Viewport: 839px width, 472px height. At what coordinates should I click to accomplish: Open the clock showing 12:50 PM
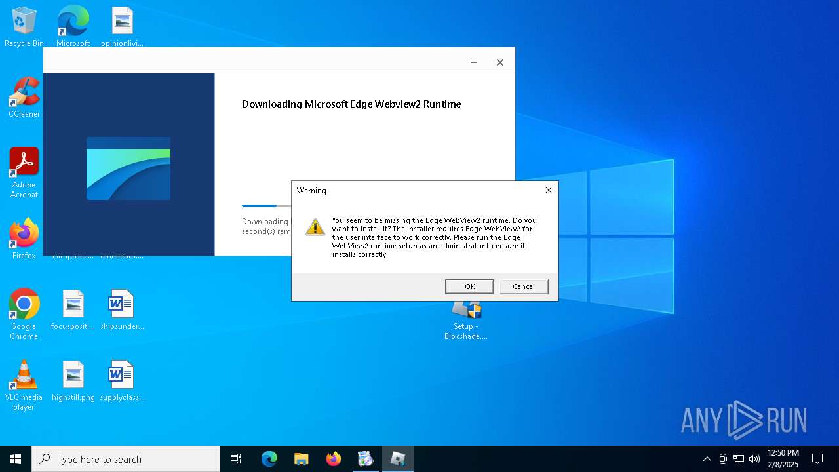783,459
